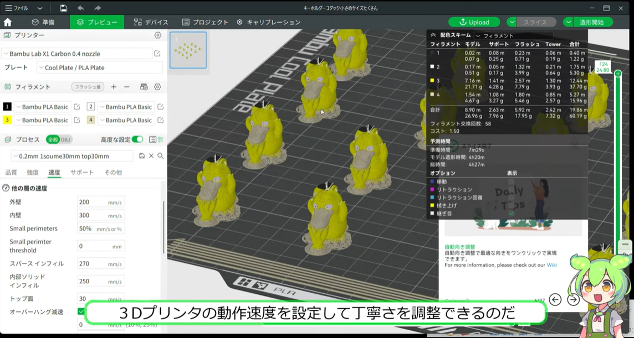Image resolution: width=634 pixels, height=338 pixels.
Task: Edit filament 3 preset
Action: tap(77, 120)
